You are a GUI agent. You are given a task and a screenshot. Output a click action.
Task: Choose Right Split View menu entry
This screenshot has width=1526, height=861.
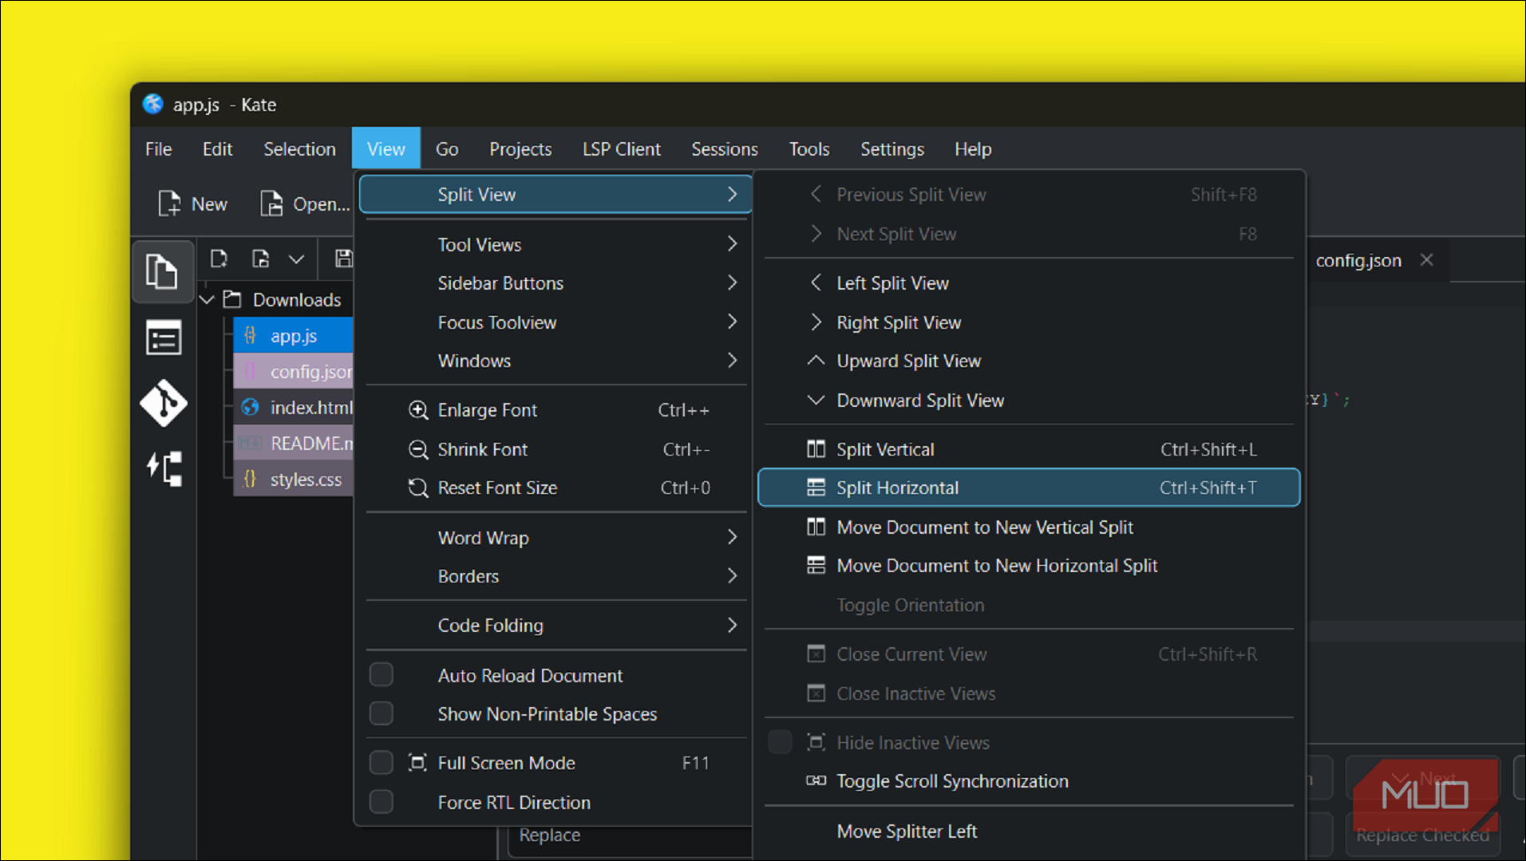click(1029, 322)
